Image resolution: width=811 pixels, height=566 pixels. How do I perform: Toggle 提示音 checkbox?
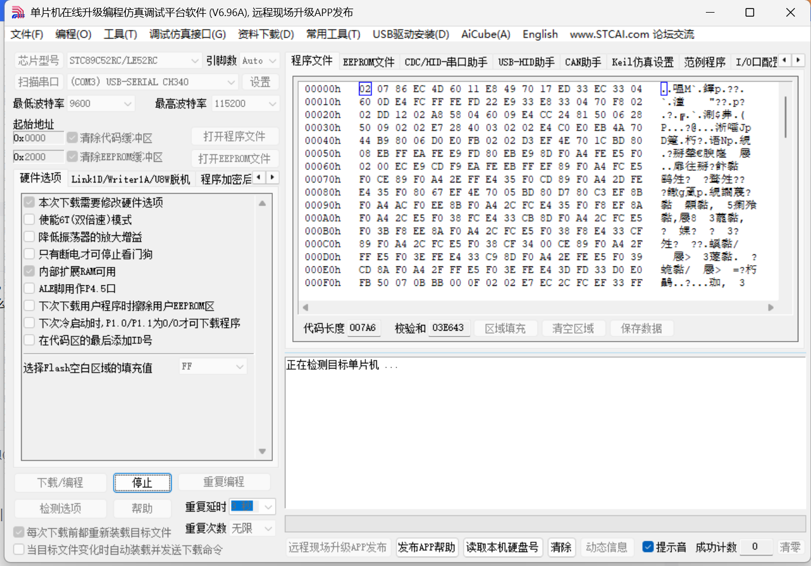pos(648,546)
